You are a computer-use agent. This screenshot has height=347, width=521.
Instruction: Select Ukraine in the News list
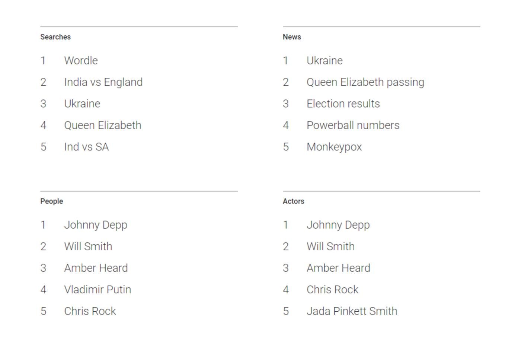[324, 60]
